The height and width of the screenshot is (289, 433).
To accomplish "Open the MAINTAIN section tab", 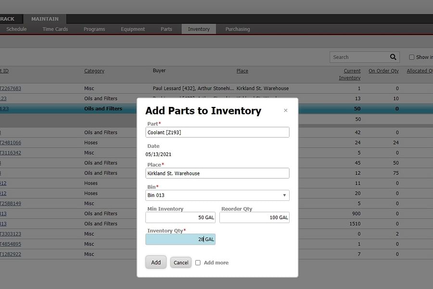I will 45,19.
